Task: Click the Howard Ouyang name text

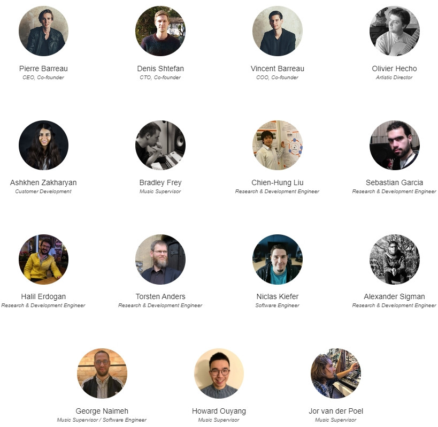Action: pos(219,411)
